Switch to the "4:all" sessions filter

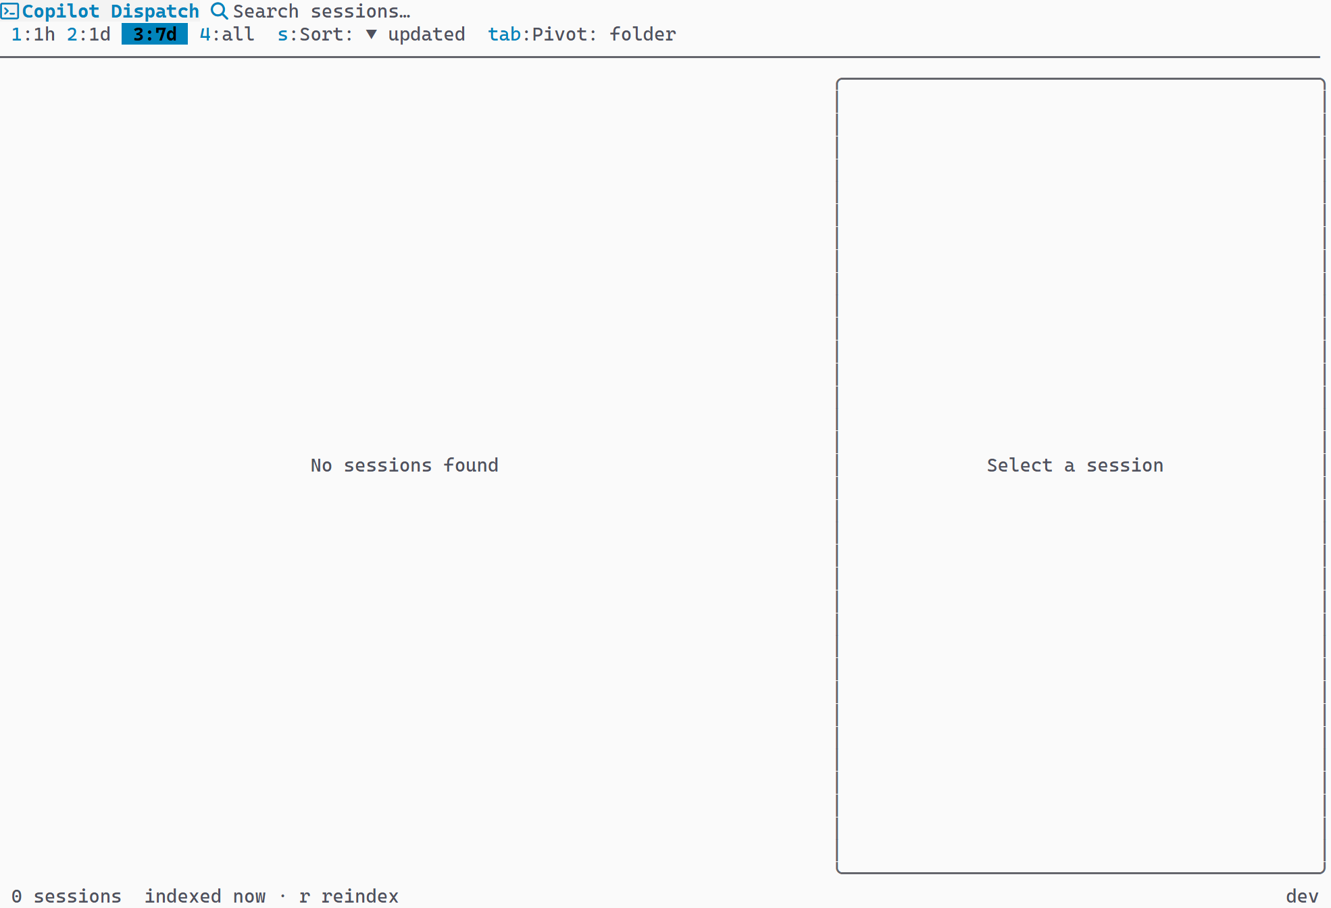226,34
